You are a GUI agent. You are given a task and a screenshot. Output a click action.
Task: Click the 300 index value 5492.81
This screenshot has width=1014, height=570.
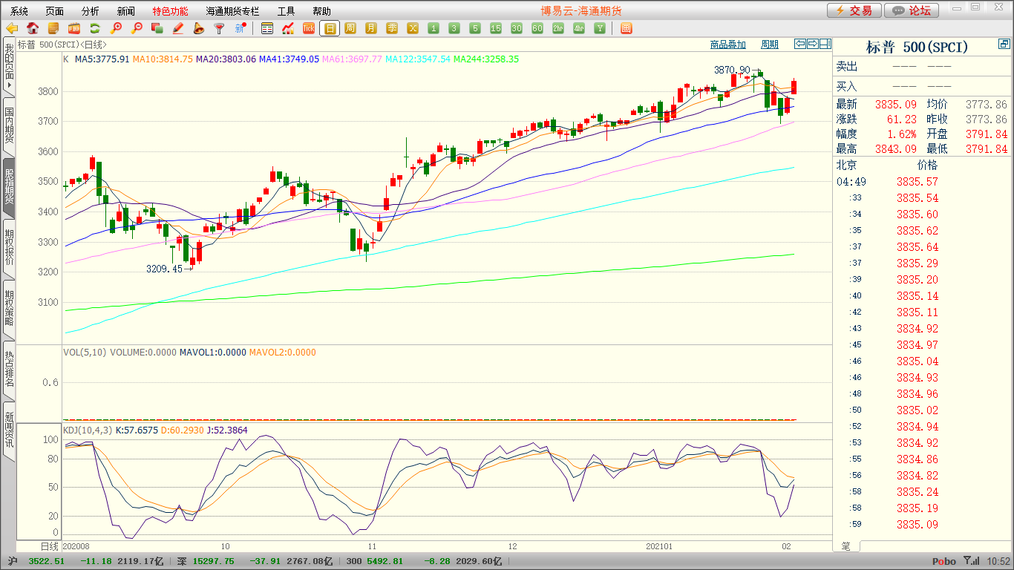385,562
